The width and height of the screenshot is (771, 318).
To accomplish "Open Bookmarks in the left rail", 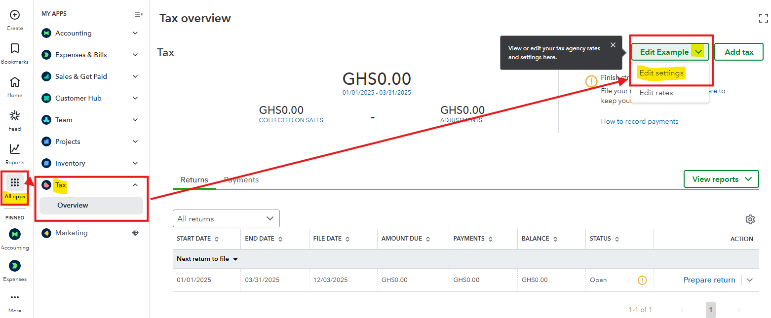I will (x=15, y=48).
